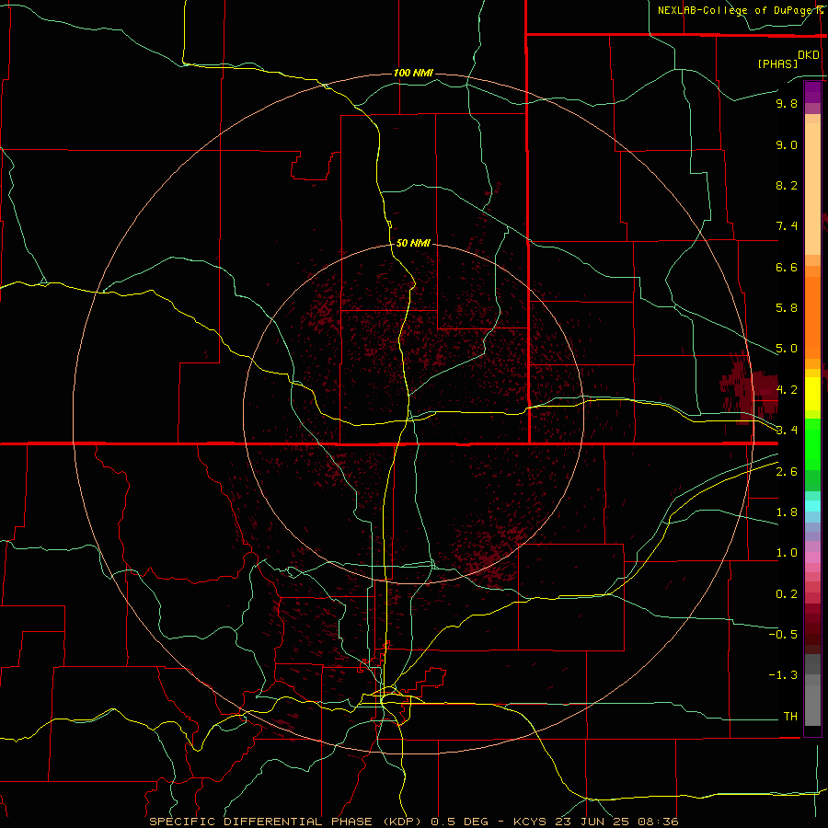Image resolution: width=828 pixels, height=828 pixels.
Task: Click the purple segment atop the color bar
Action: coord(812,92)
